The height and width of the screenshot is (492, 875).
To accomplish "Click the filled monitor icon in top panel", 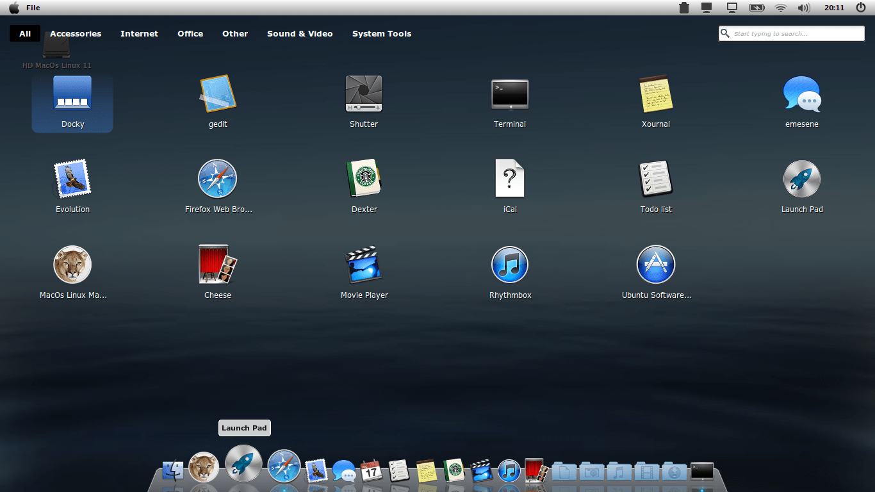I will [x=707, y=8].
